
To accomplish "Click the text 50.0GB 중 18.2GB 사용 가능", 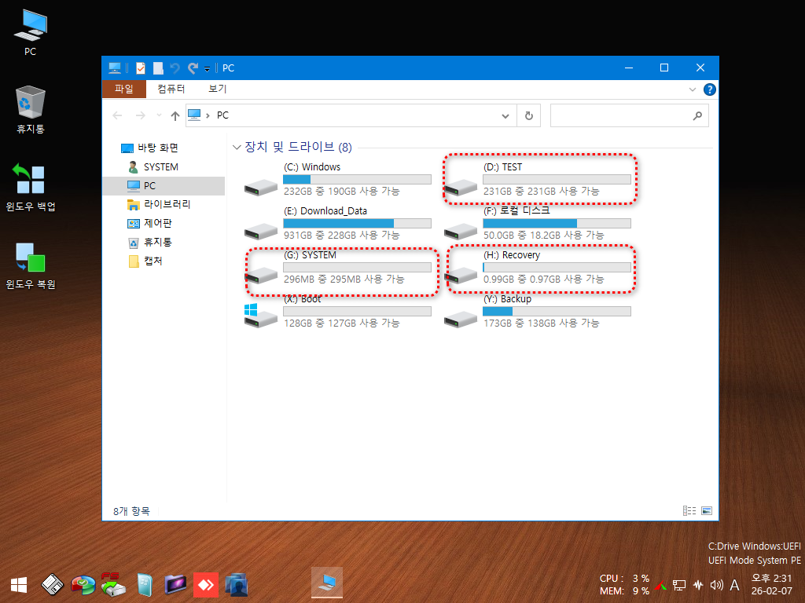I will [544, 236].
